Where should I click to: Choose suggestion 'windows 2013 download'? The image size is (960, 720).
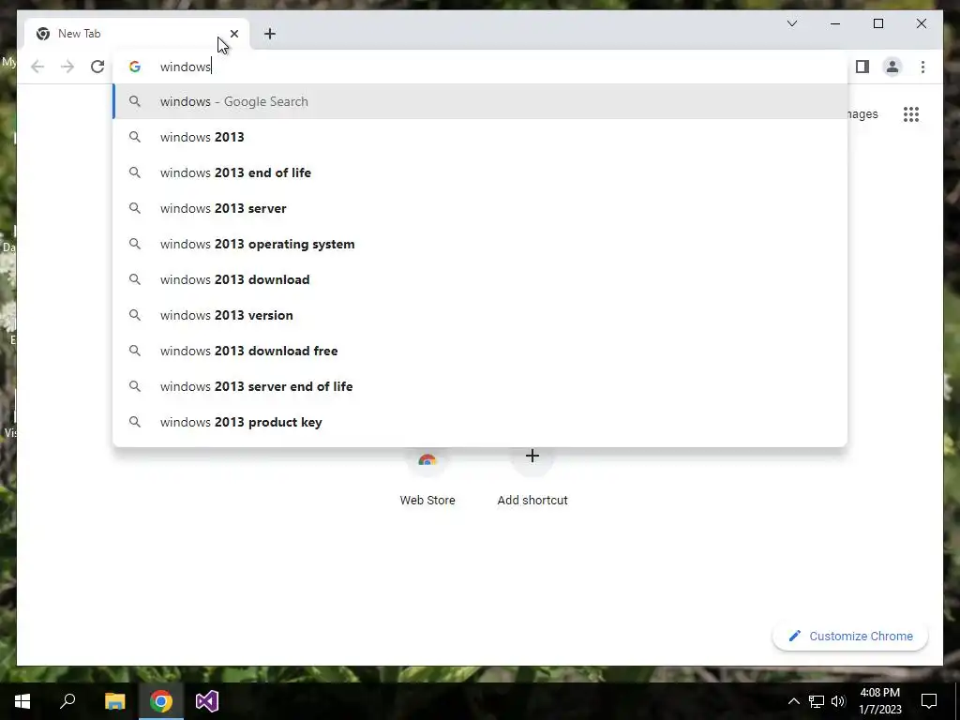pyautogui.click(x=480, y=279)
